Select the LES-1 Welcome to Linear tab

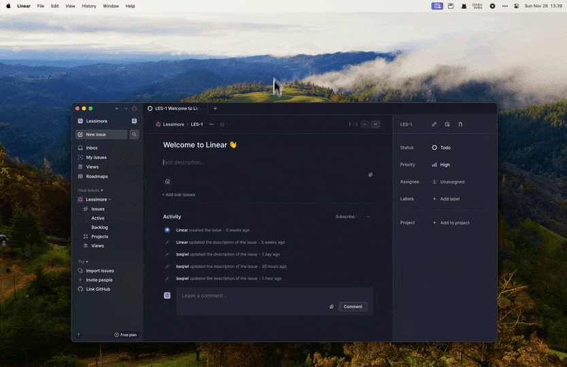click(175, 109)
